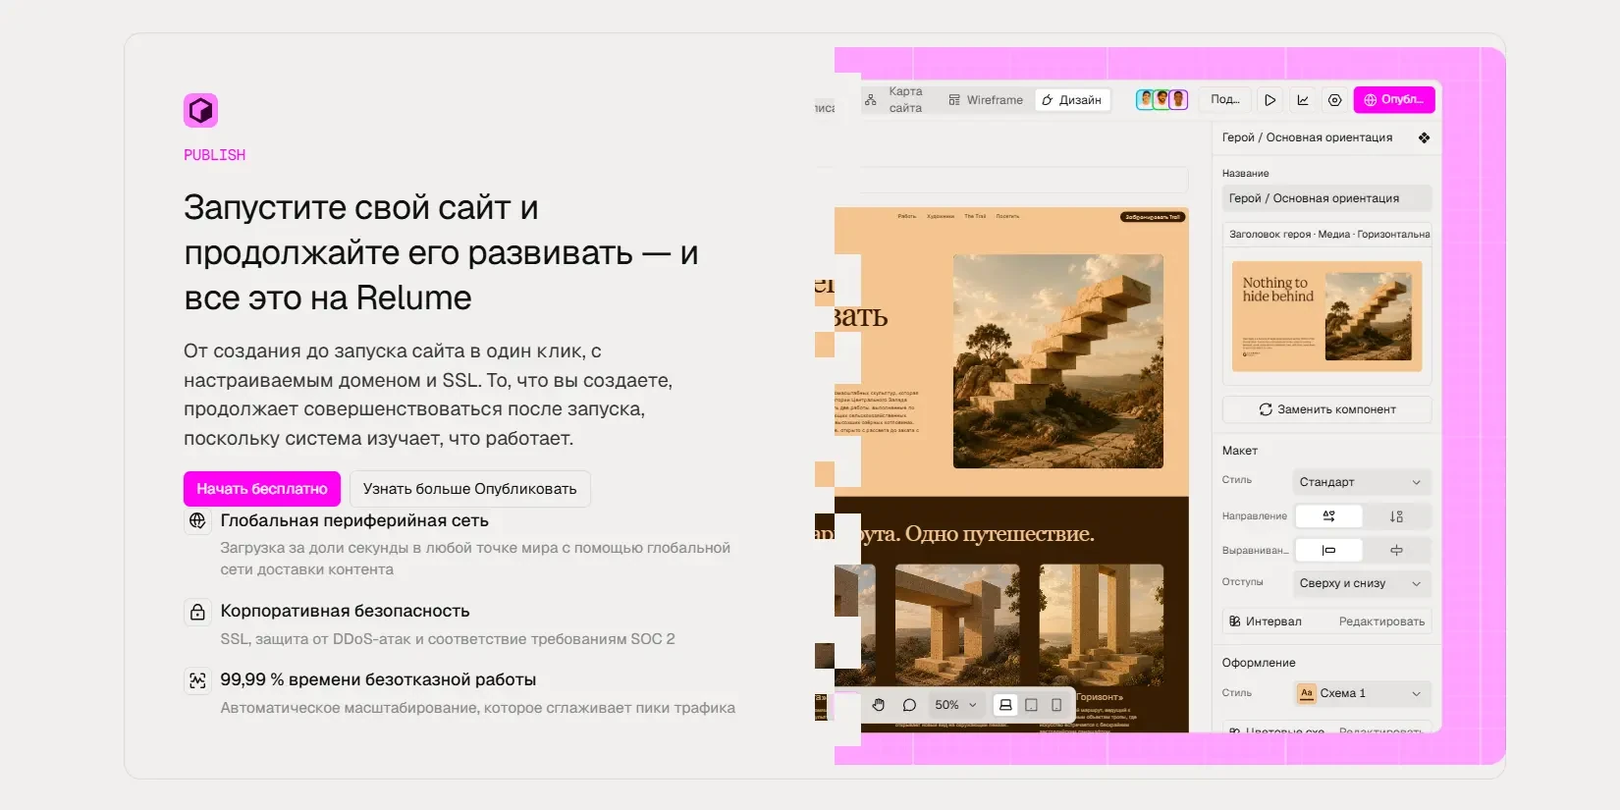Viewport: 1620px width, 810px height.
Task: Open the 50% zoom dropdown
Action: coord(955,705)
